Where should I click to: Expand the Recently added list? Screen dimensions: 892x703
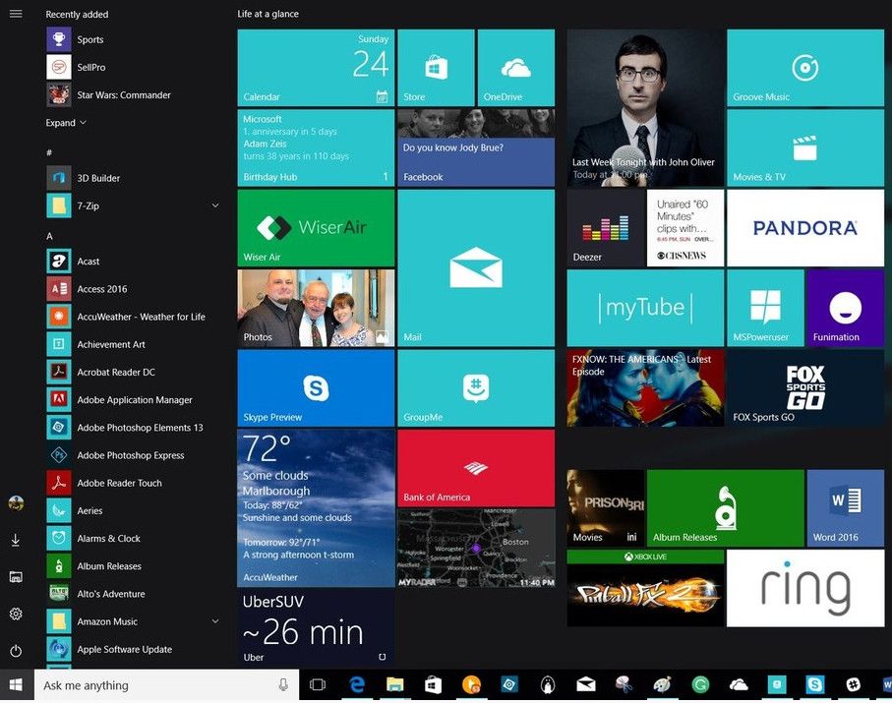pyautogui.click(x=66, y=122)
